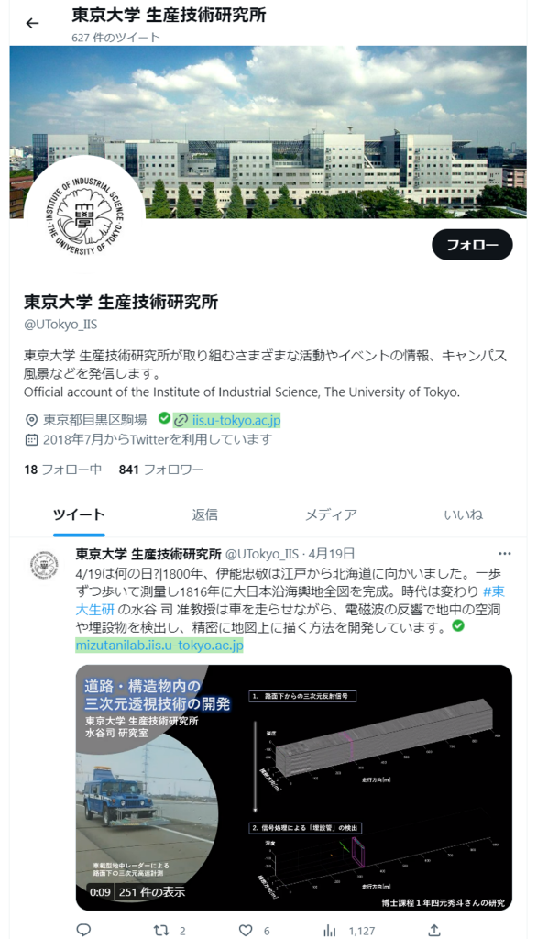537x939 pixels.
Task: Open the いいね tab
Action: click(x=464, y=514)
